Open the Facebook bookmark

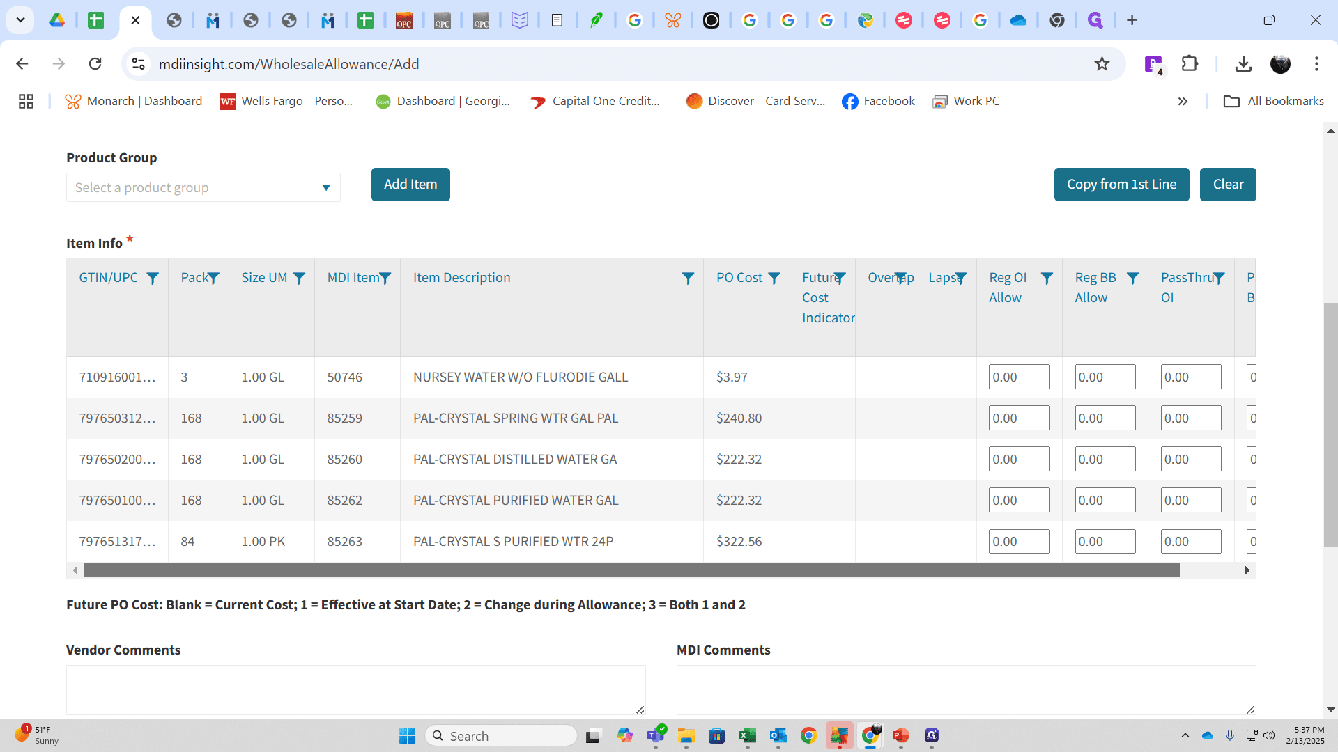(x=878, y=102)
